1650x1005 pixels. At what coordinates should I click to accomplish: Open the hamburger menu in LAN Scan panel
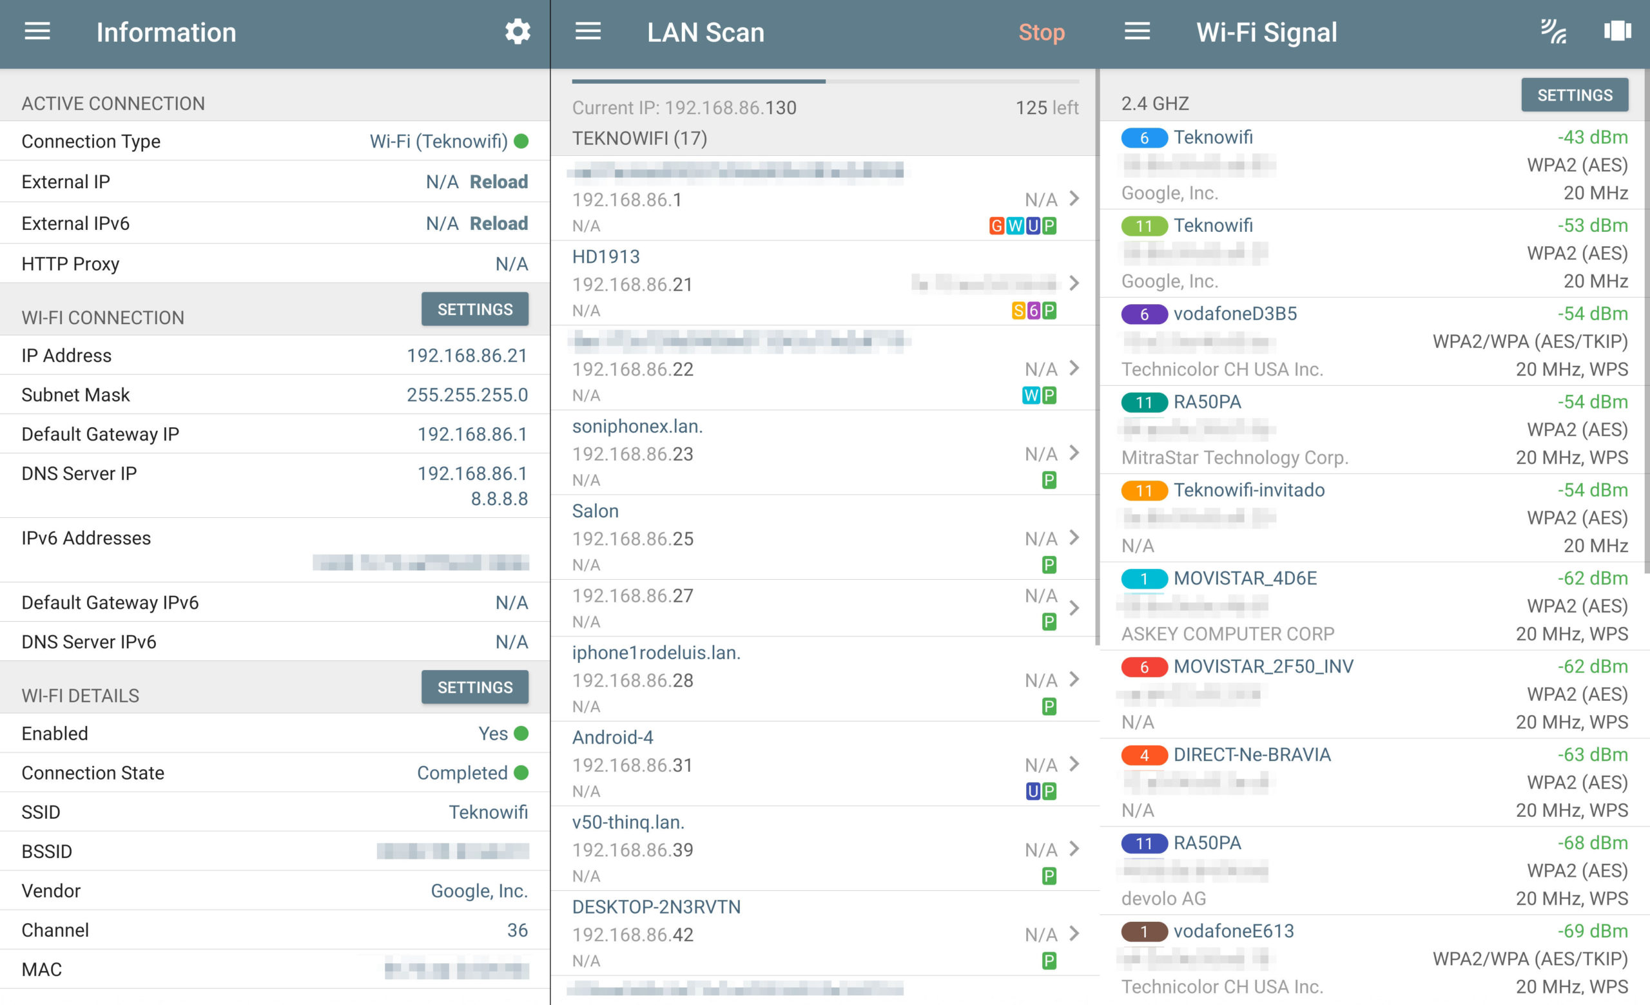pyautogui.click(x=588, y=32)
